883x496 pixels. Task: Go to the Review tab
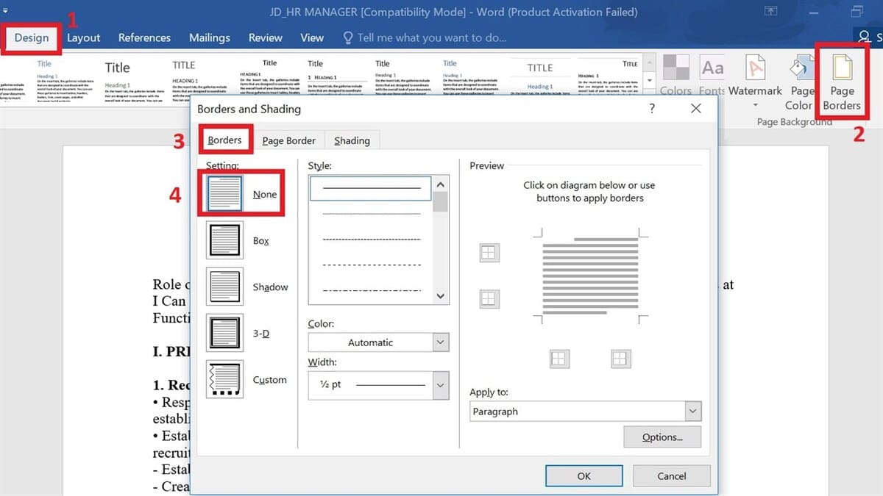tap(265, 37)
